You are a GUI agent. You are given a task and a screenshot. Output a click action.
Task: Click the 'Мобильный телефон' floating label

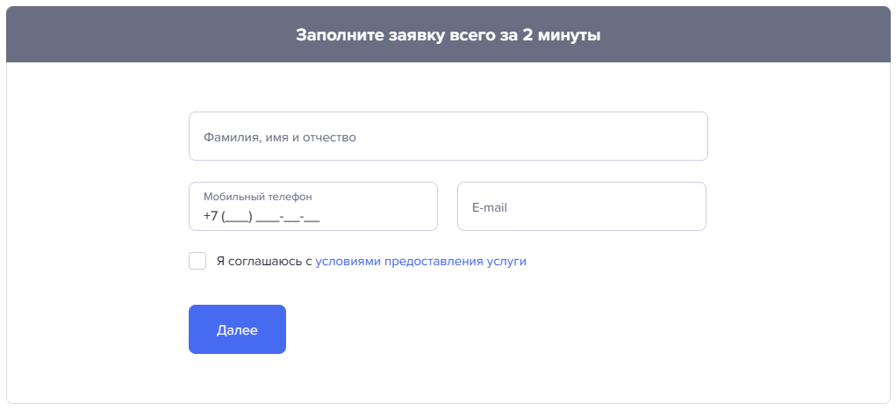click(258, 197)
